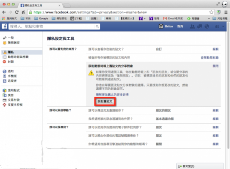Edit message inbox filtering setting
The image size is (230, 169).
(x=215, y=119)
